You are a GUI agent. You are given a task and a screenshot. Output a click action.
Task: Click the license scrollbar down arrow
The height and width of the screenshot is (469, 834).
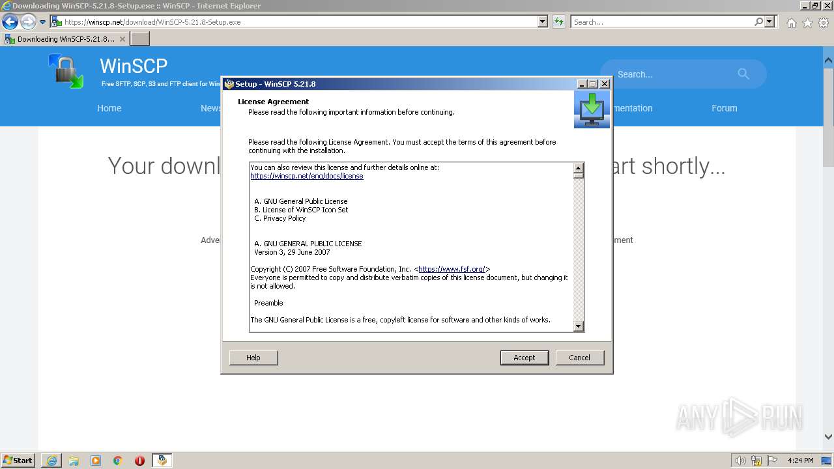pos(579,326)
